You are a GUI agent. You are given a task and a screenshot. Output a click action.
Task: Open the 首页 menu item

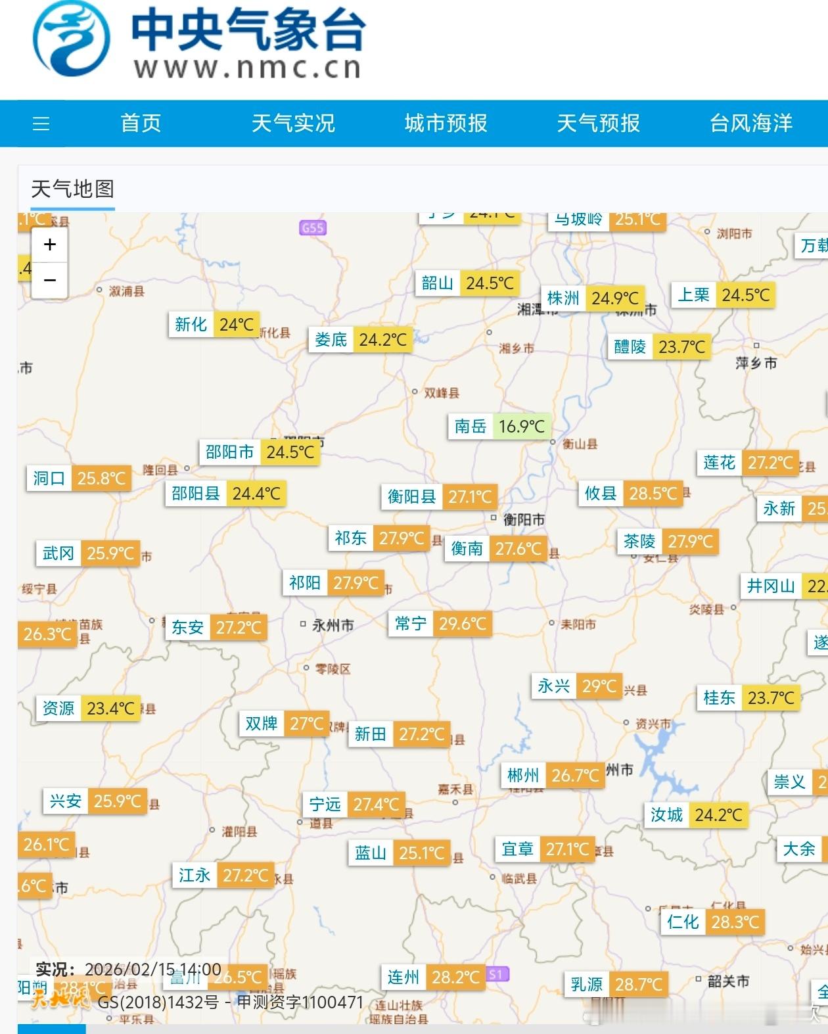tap(141, 123)
